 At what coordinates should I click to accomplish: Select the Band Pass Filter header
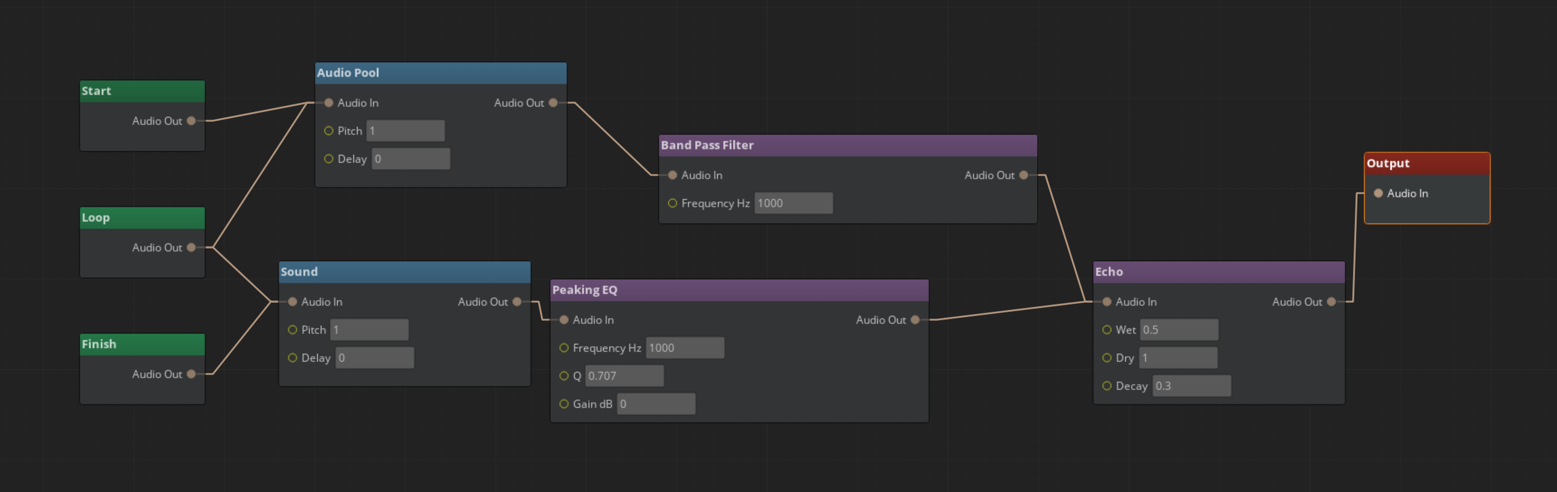848,146
